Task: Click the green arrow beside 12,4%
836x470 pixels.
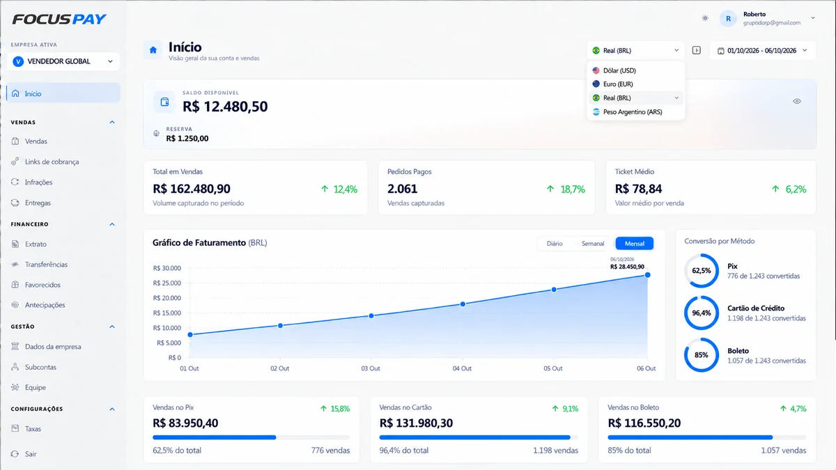Action: [325, 189]
